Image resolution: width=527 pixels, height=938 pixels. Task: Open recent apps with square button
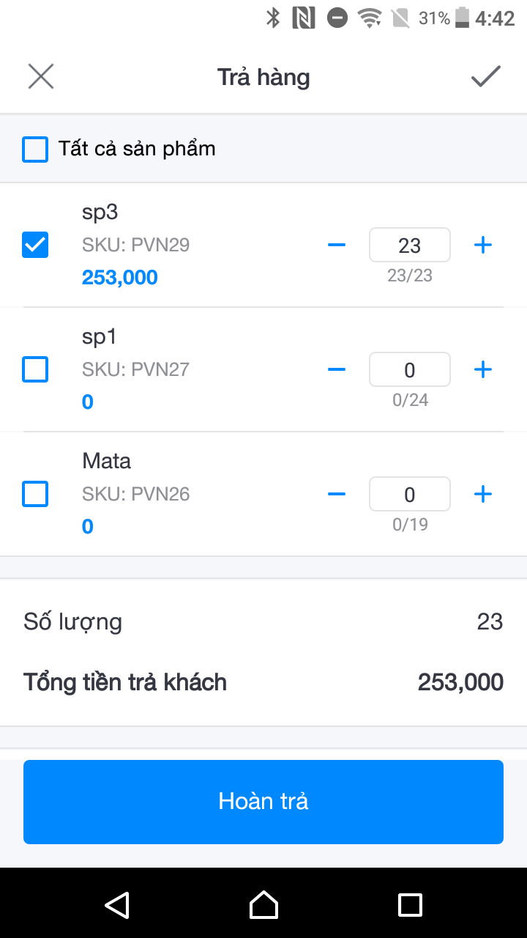(x=410, y=904)
